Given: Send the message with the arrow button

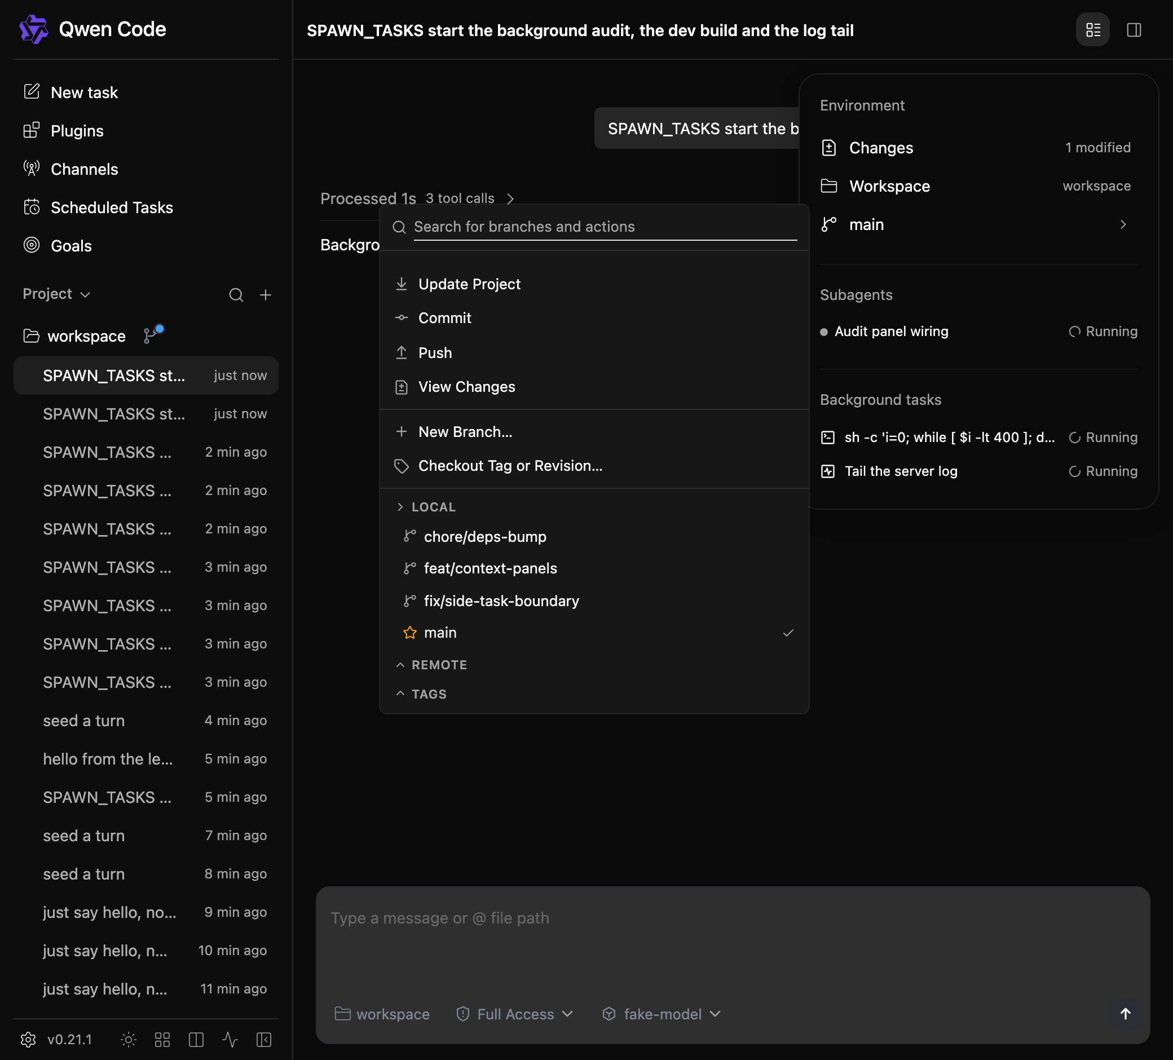Looking at the screenshot, I should [x=1125, y=1014].
